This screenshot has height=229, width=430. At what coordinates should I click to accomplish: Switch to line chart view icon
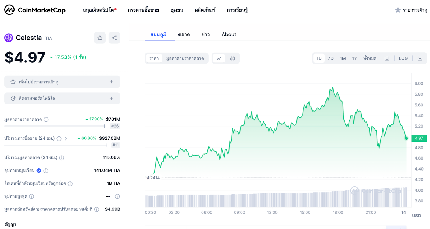[219, 58]
